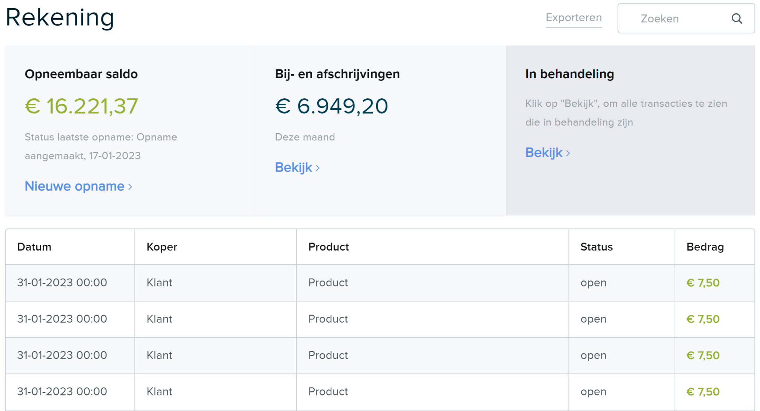Click inside the Zoeken search field
The height and width of the screenshot is (411, 760).
pyautogui.click(x=668, y=19)
